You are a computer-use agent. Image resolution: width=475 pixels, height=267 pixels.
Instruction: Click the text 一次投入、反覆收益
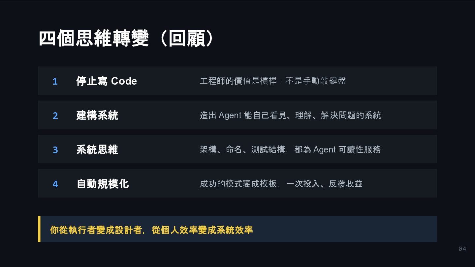(x=324, y=184)
